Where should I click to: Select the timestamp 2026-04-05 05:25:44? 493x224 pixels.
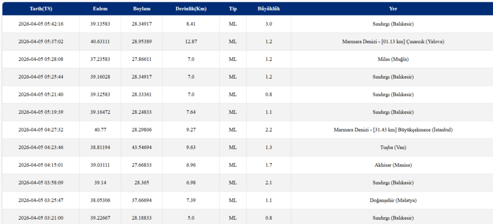pos(41,77)
